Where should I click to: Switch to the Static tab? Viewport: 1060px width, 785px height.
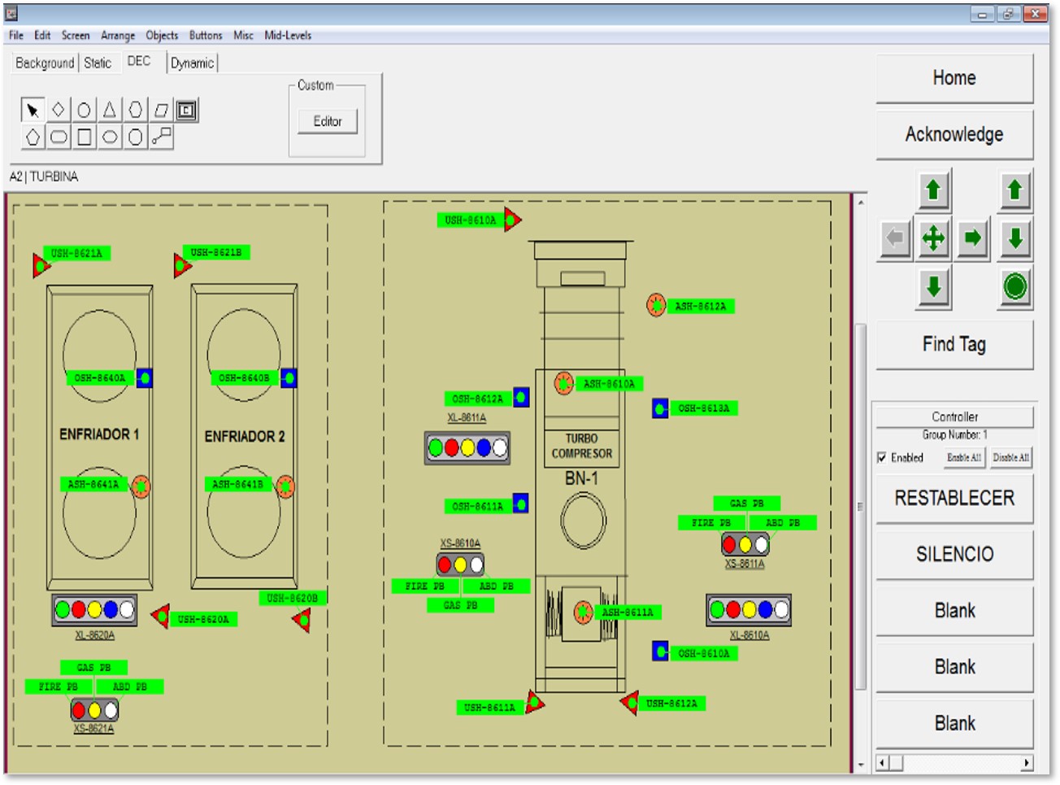click(98, 63)
